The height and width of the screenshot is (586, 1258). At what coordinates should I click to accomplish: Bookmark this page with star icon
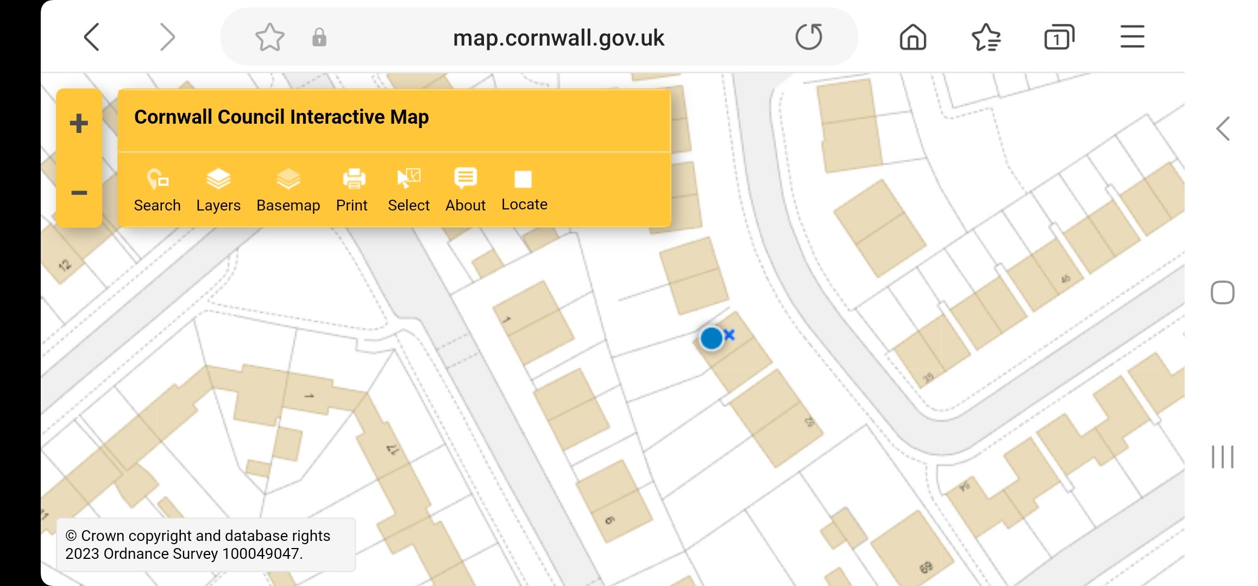(x=269, y=37)
